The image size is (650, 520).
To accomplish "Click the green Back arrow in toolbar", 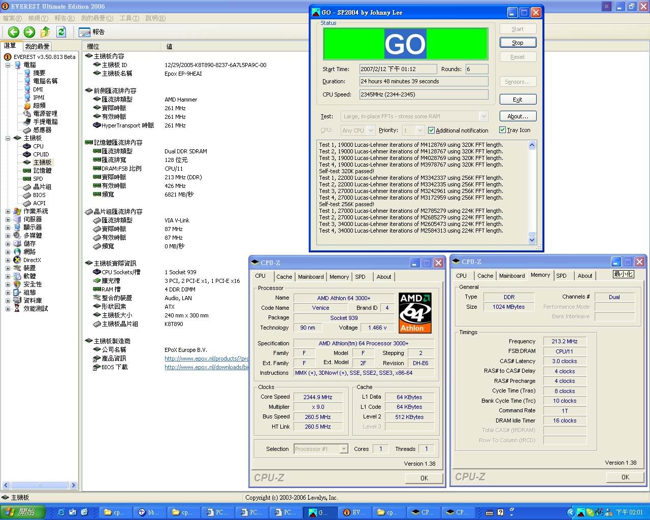I will pyautogui.click(x=14, y=32).
